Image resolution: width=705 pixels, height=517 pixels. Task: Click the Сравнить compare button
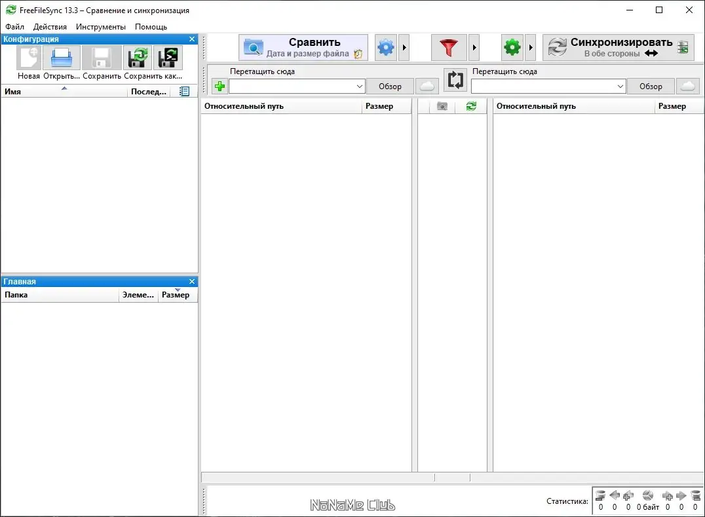(303, 47)
